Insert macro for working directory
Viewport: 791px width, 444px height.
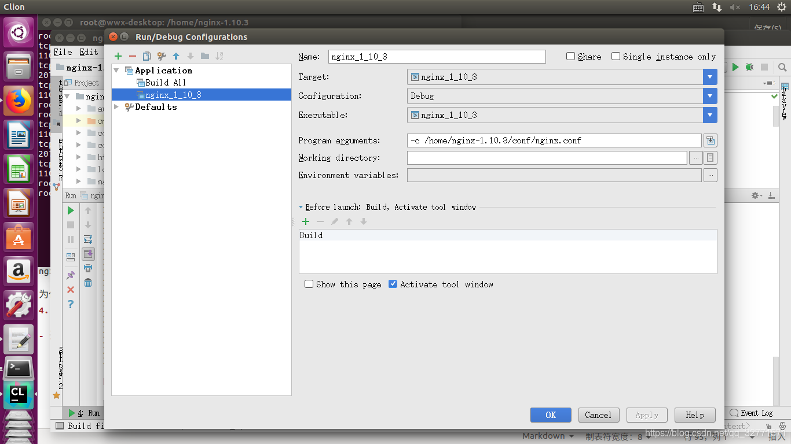711,158
